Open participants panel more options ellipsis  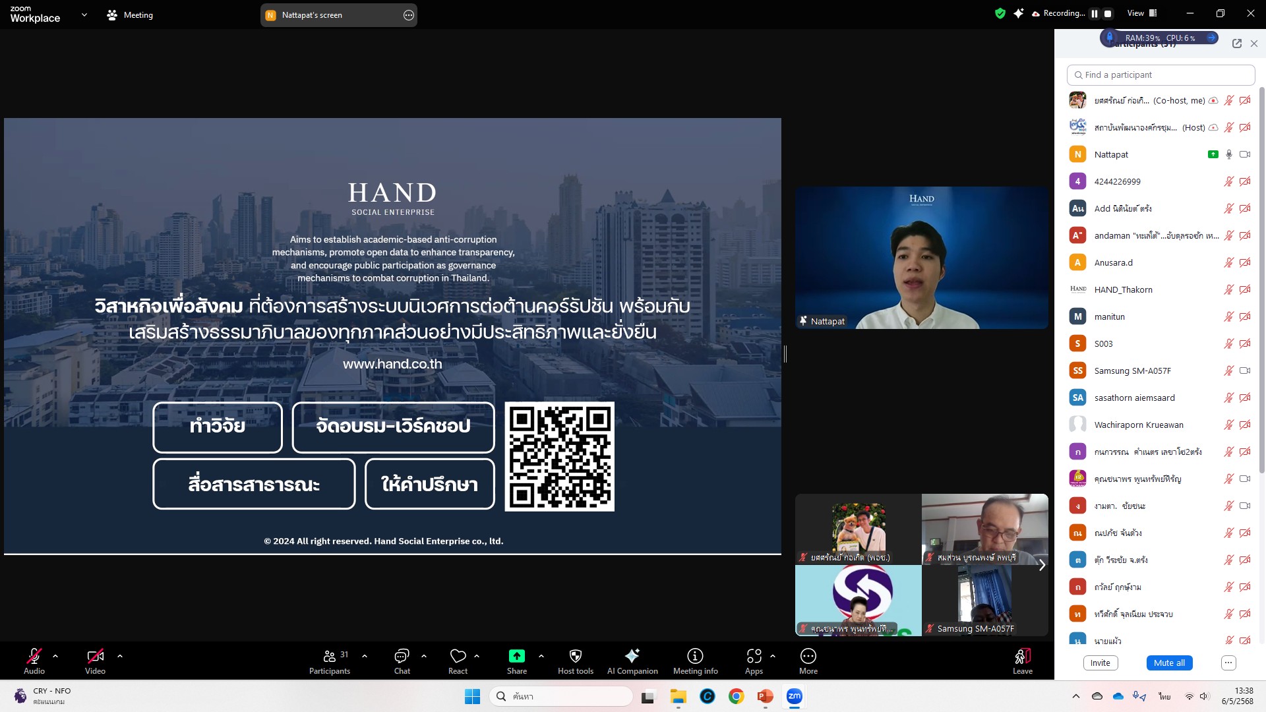tap(1228, 663)
